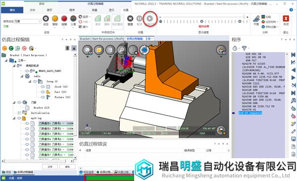
Task: Click the green C icon in tree toolbar
Action: pos(11,49)
